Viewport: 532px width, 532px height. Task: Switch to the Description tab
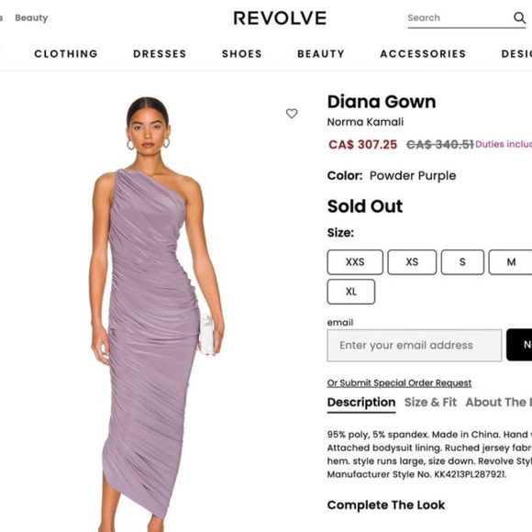pos(361,403)
